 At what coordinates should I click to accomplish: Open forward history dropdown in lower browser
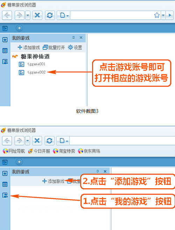[28, 141]
